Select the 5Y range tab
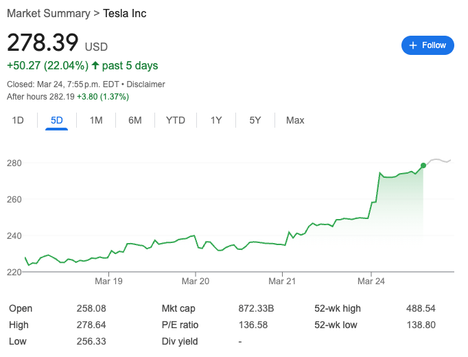Viewport: 468px width, 357px height. pos(255,120)
